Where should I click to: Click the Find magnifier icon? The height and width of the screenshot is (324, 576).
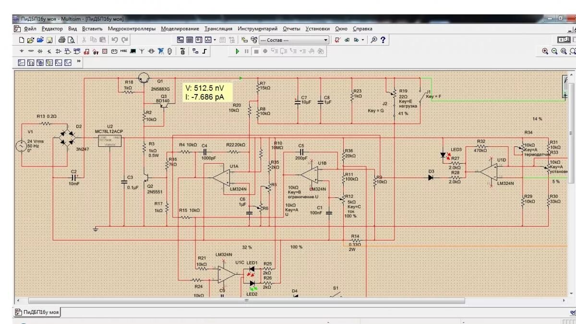373,40
